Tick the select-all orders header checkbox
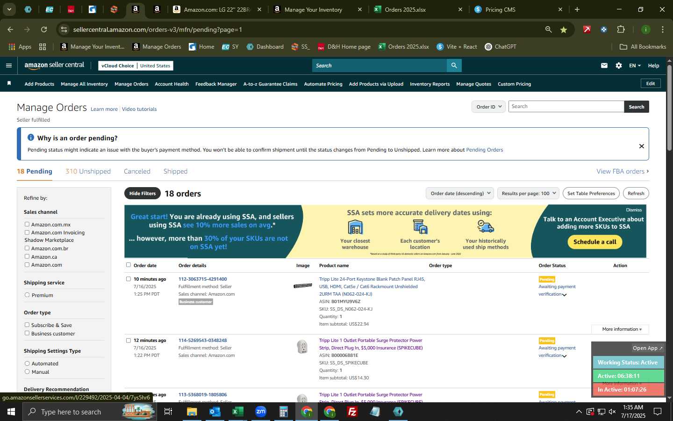 coord(129,265)
